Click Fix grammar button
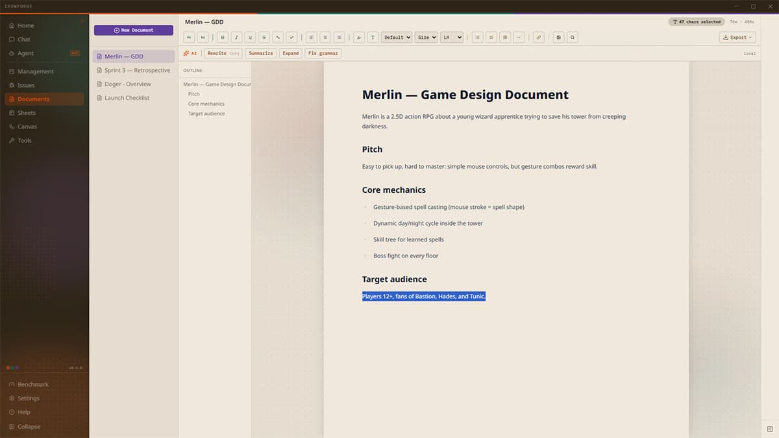The height and width of the screenshot is (438, 779). (323, 53)
